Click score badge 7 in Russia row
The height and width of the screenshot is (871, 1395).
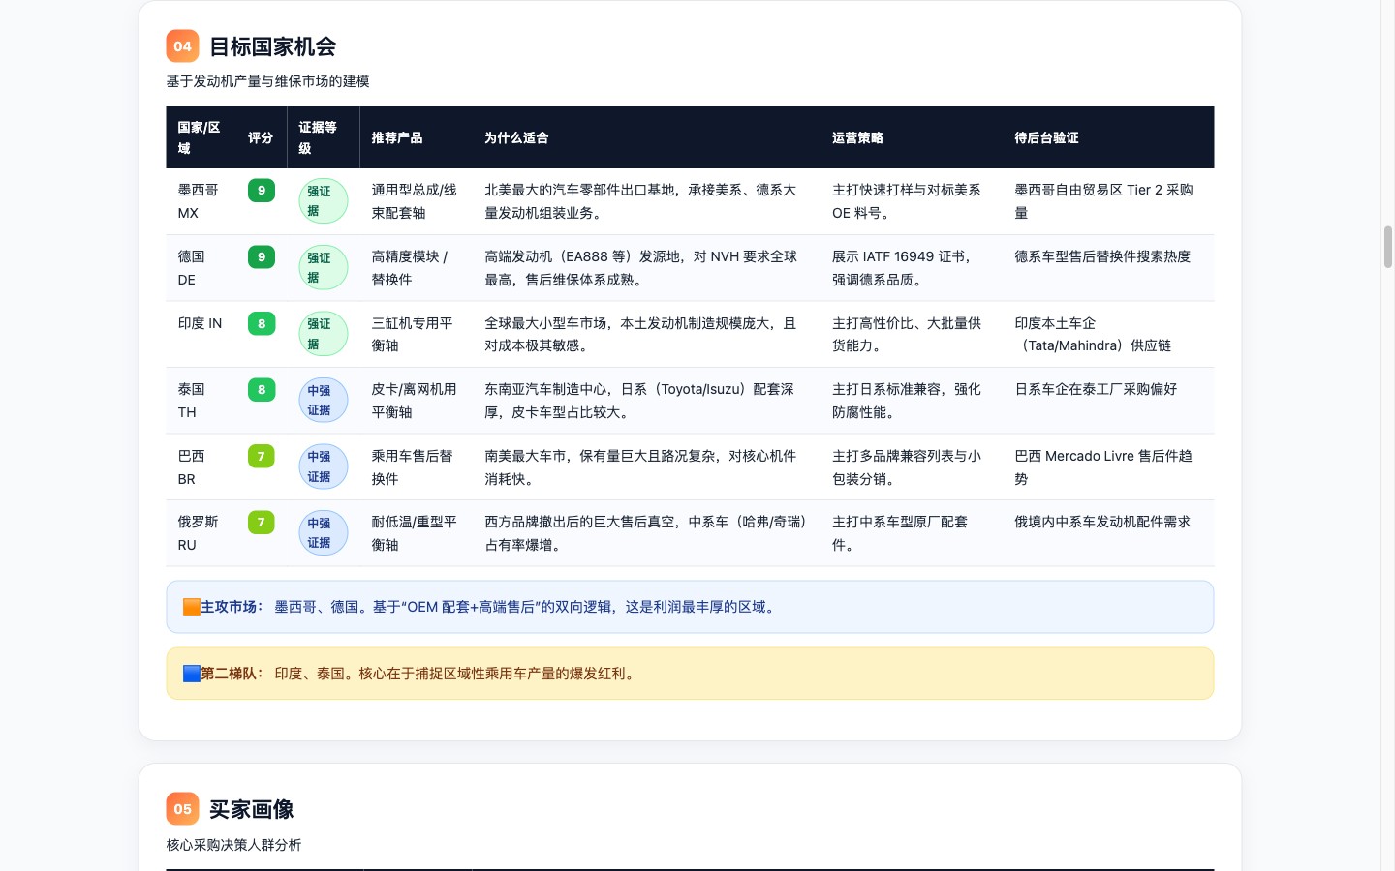pyautogui.click(x=262, y=523)
